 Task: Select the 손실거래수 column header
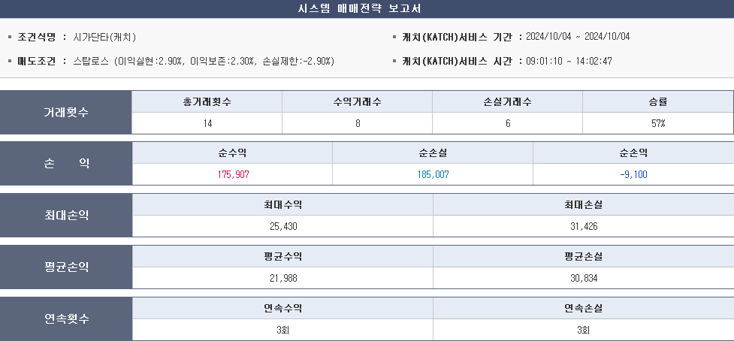(508, 101)
